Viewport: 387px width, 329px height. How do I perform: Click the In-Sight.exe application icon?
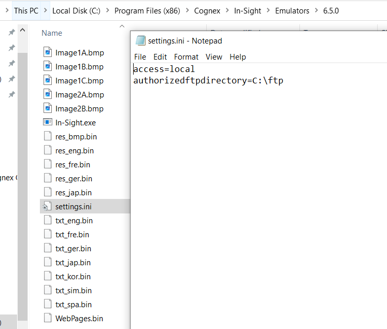click(x=48, y=122)
